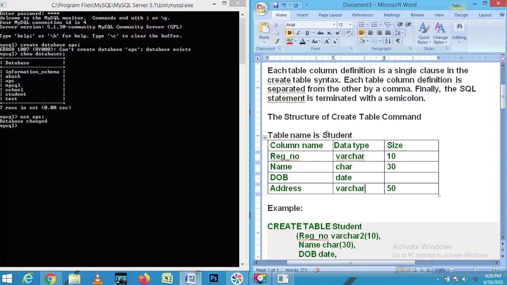Screen dimensions: 507x285
Task: Apply text highlight color icon
Action: point(290,41)
